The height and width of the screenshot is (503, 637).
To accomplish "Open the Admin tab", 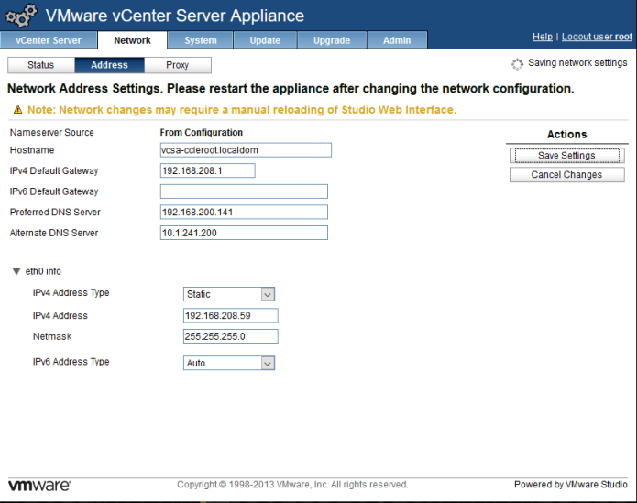I will click(x=397, y=40).
